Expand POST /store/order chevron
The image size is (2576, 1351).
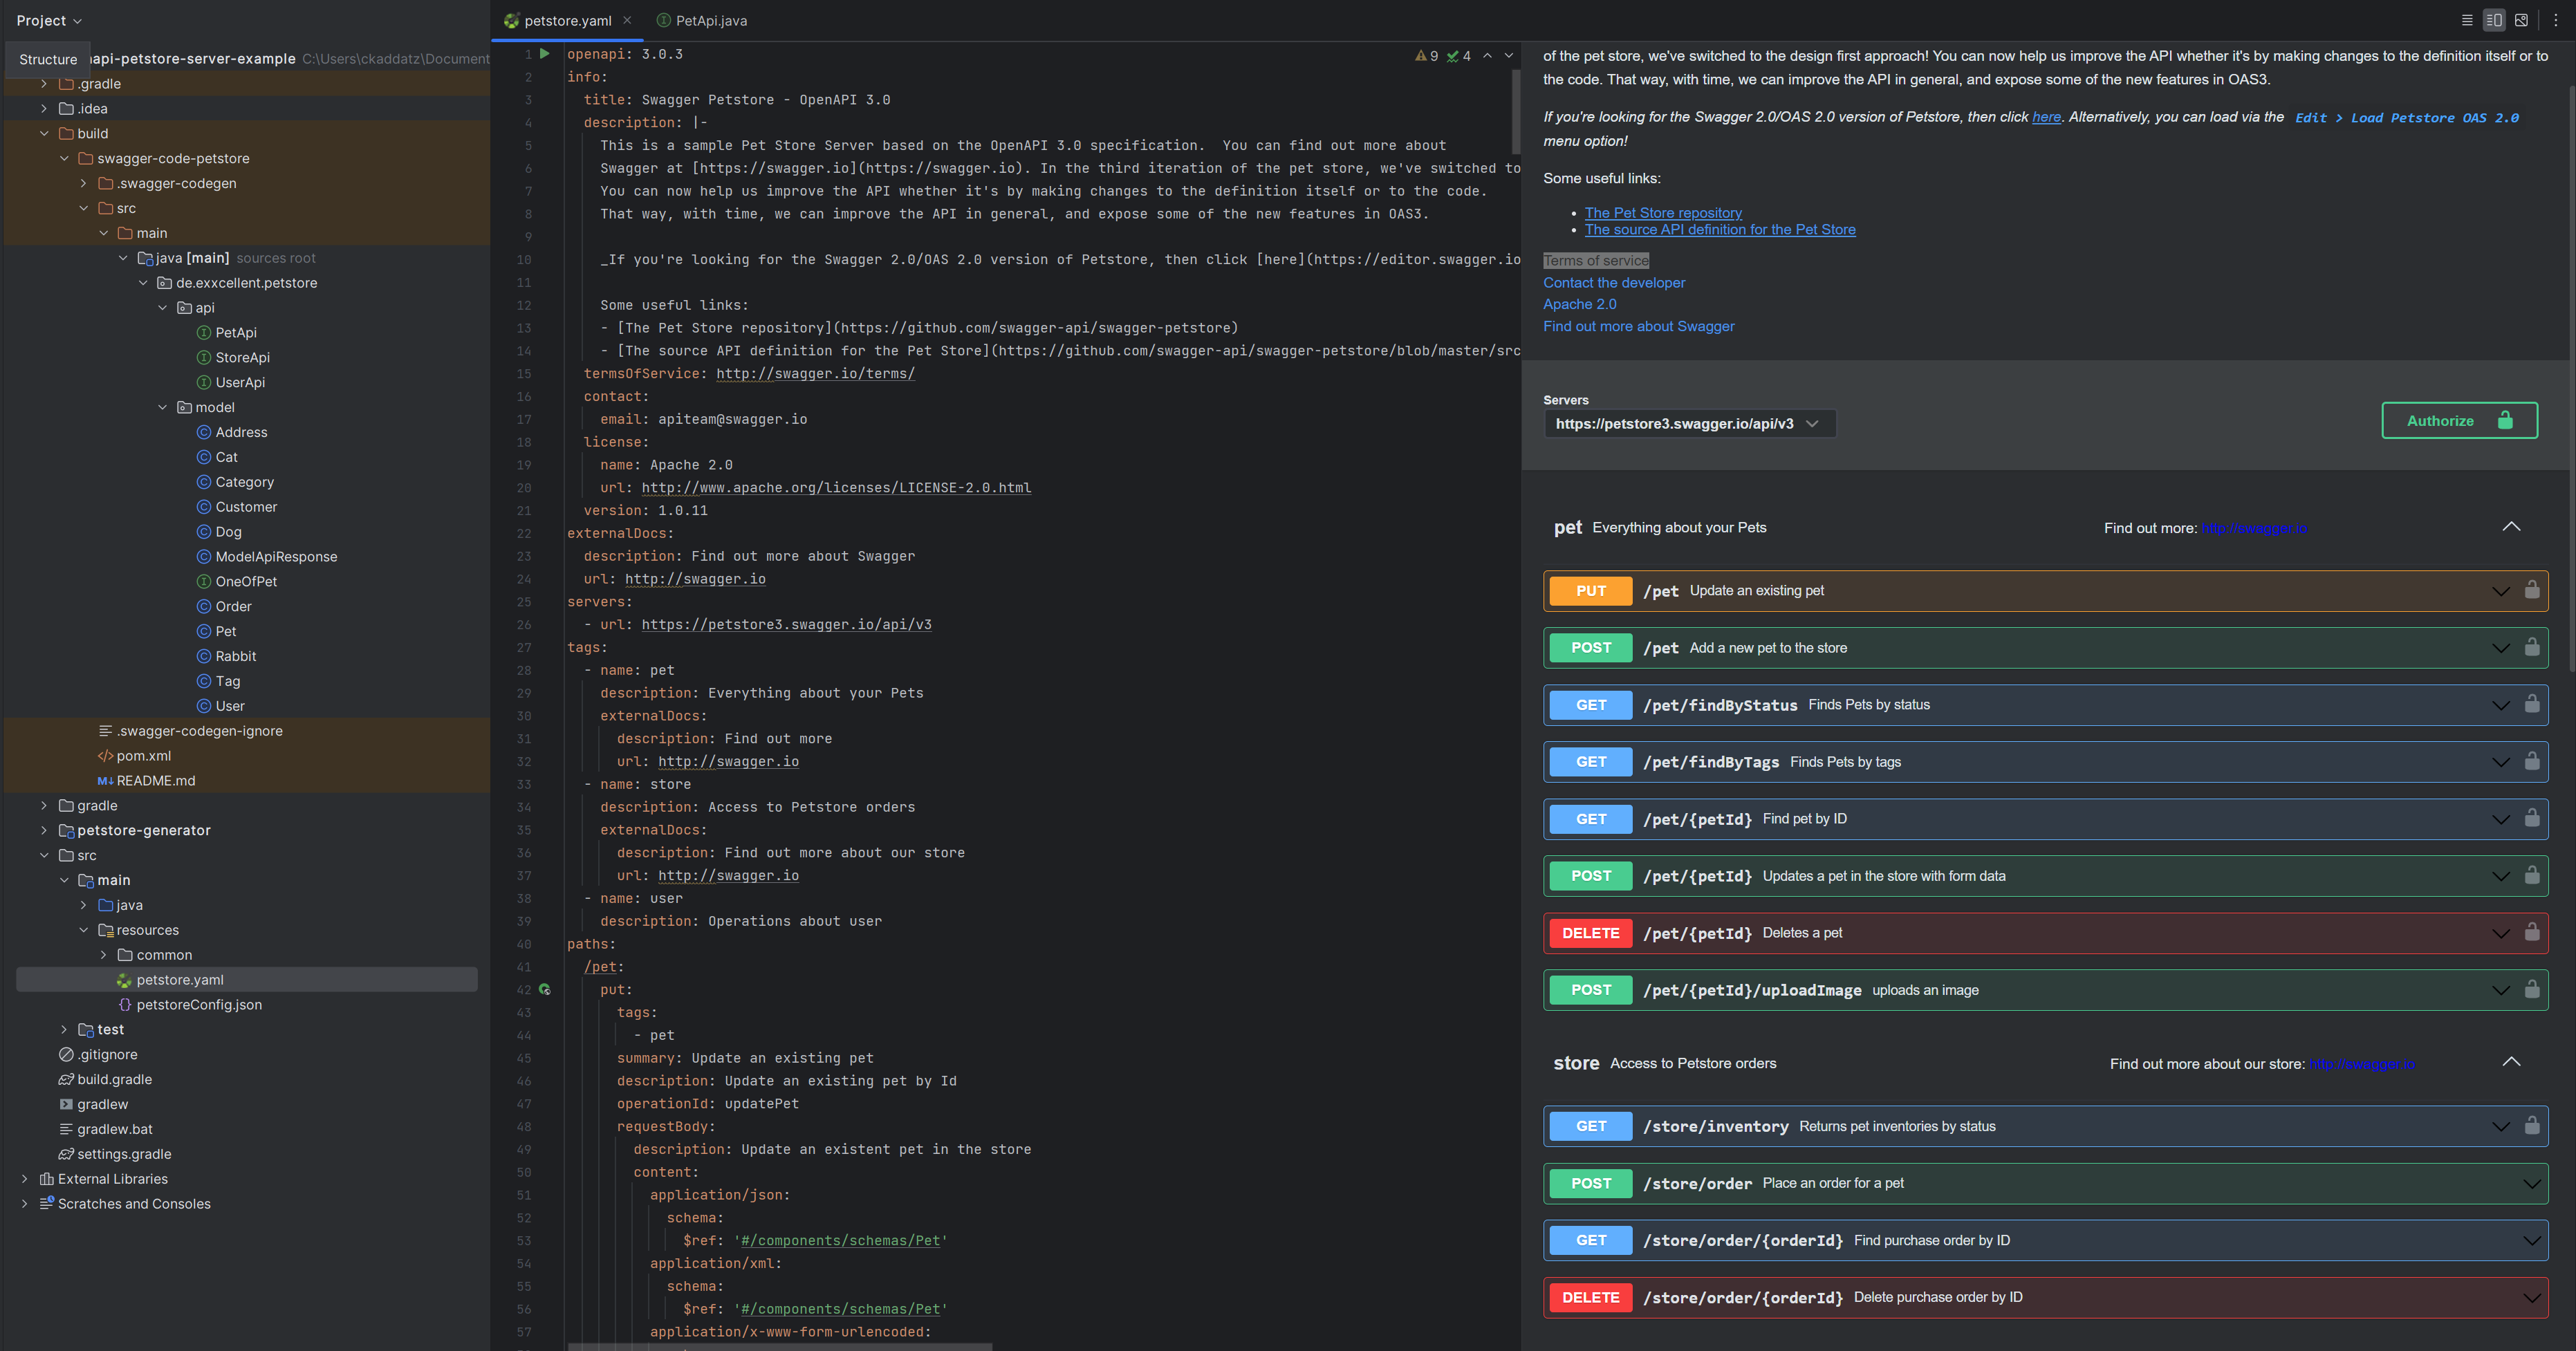point(2532,1184)
